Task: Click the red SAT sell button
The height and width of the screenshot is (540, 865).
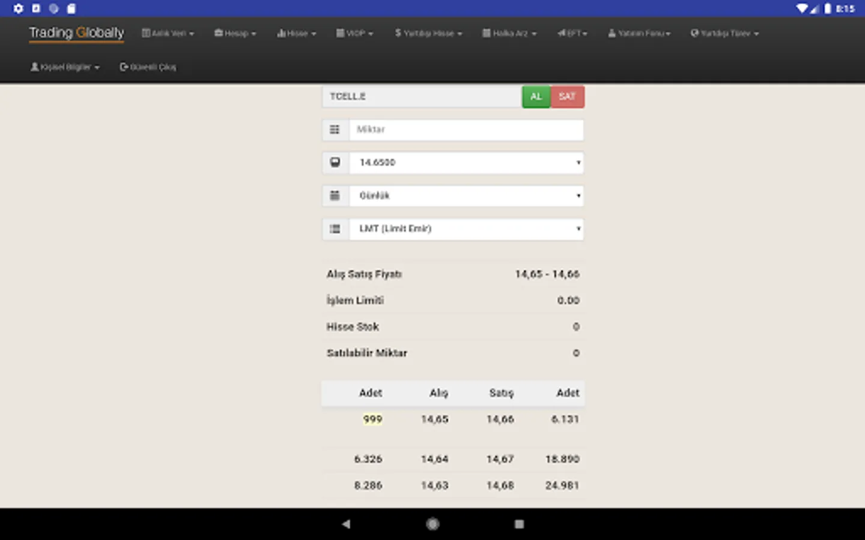Action: tap(567, 97)
